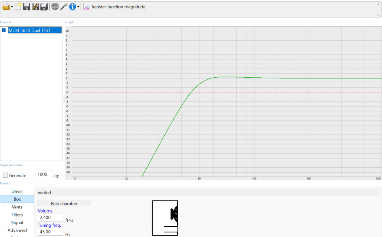
Task: Open the Vents tab
Action: 17,207
